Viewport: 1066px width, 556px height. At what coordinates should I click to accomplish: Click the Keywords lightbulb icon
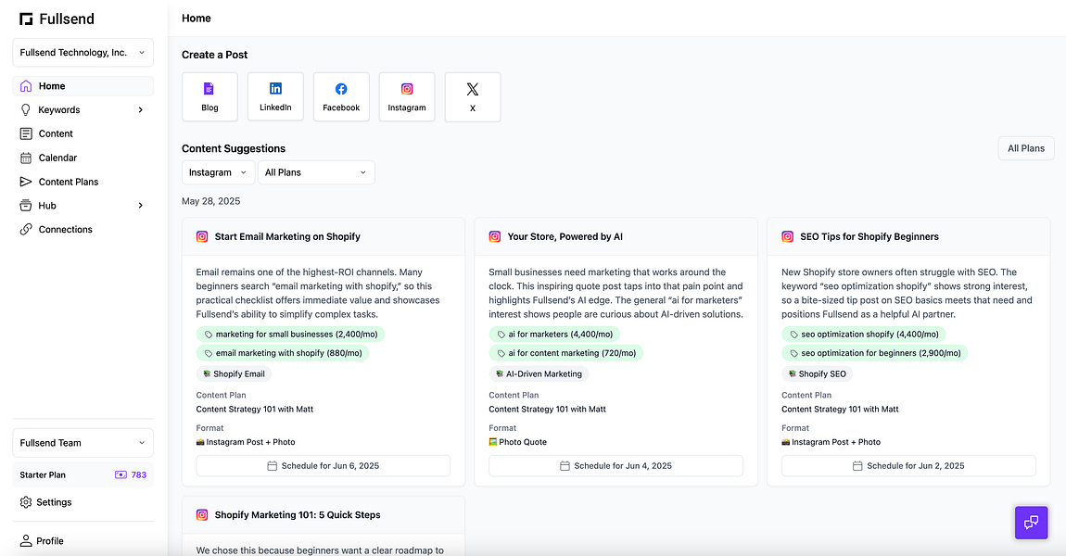(26, 109)
